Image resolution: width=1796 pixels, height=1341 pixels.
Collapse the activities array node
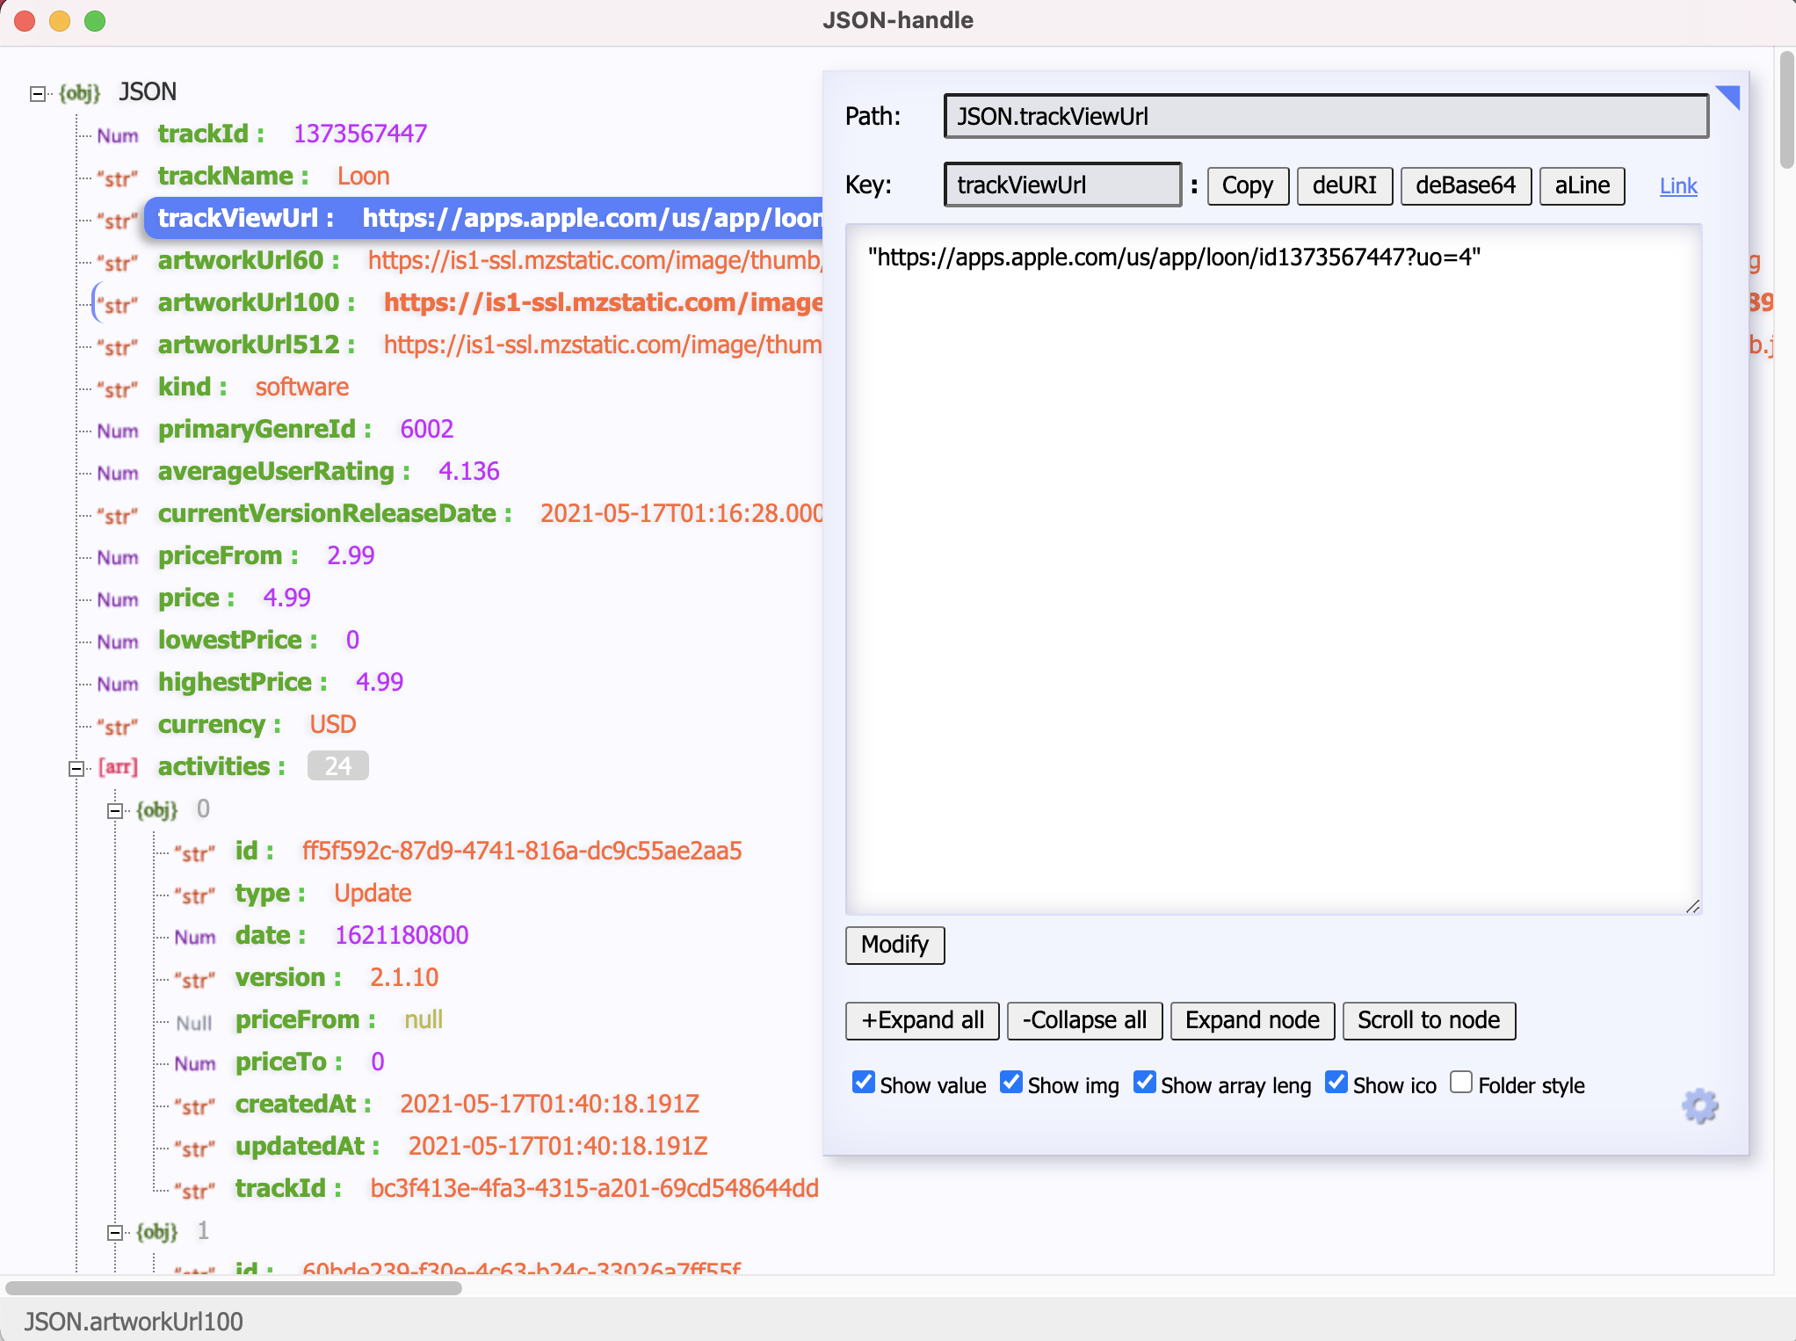76,768
